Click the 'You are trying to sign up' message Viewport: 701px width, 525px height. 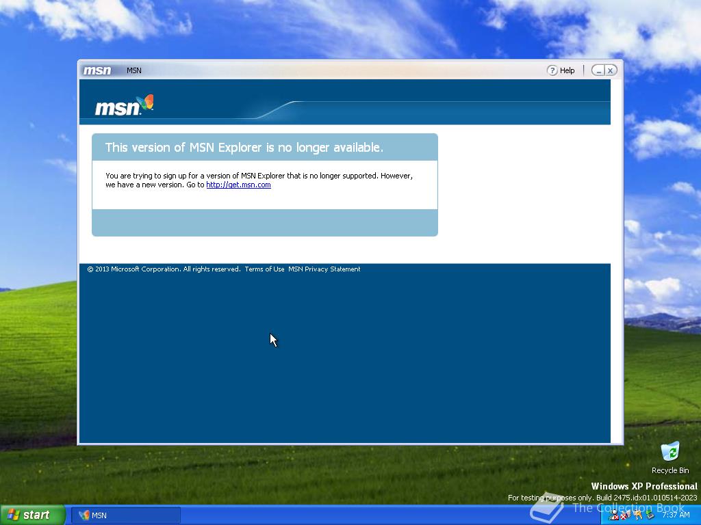pyautogui.click(x=259, y=180)
